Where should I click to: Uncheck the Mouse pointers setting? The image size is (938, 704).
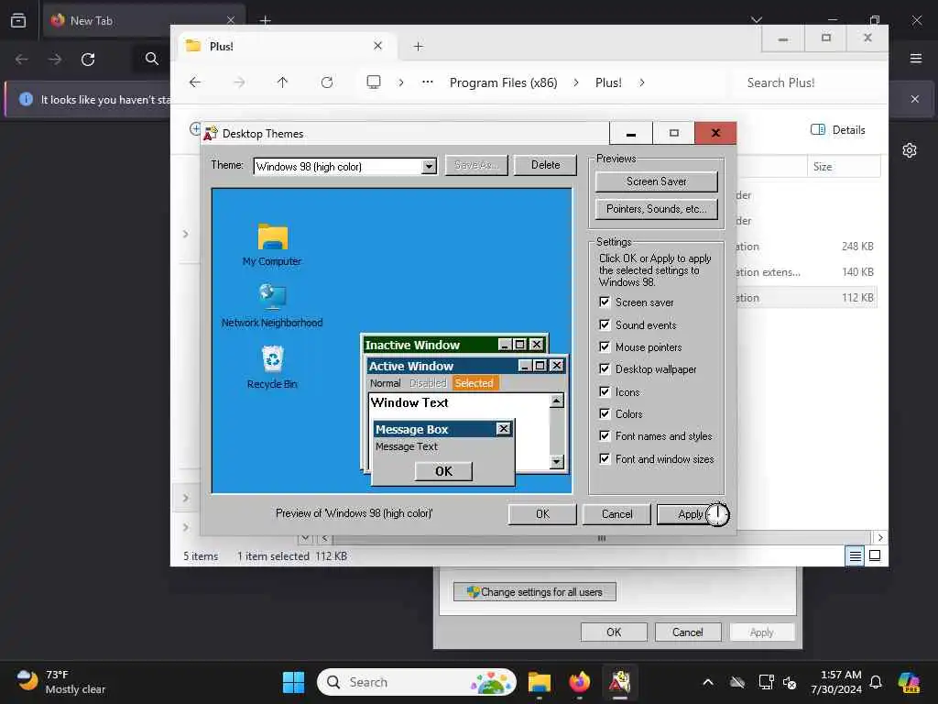605,346
